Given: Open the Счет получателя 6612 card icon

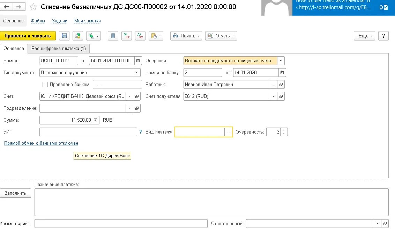Looking at the screenshot, I should point(281,96).
